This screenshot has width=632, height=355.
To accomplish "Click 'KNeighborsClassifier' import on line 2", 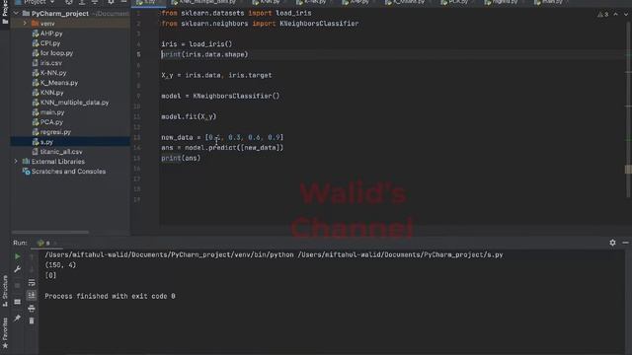I will (319, 24).
